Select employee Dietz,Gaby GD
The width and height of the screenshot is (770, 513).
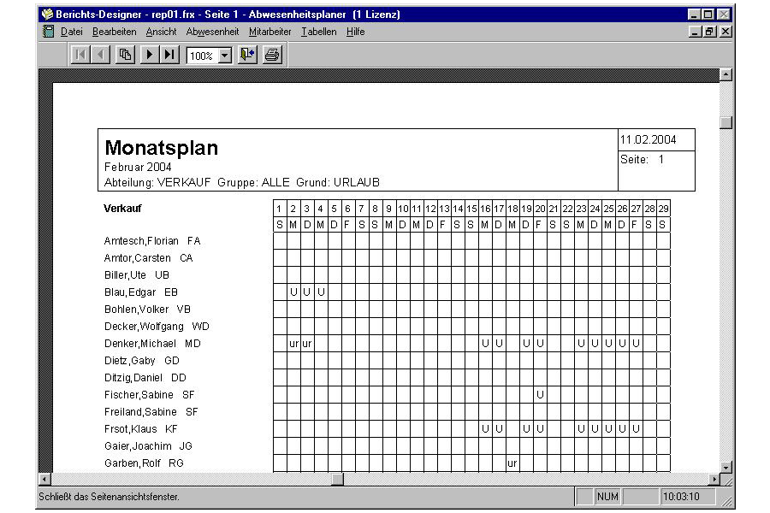click(x=142, y=361)
